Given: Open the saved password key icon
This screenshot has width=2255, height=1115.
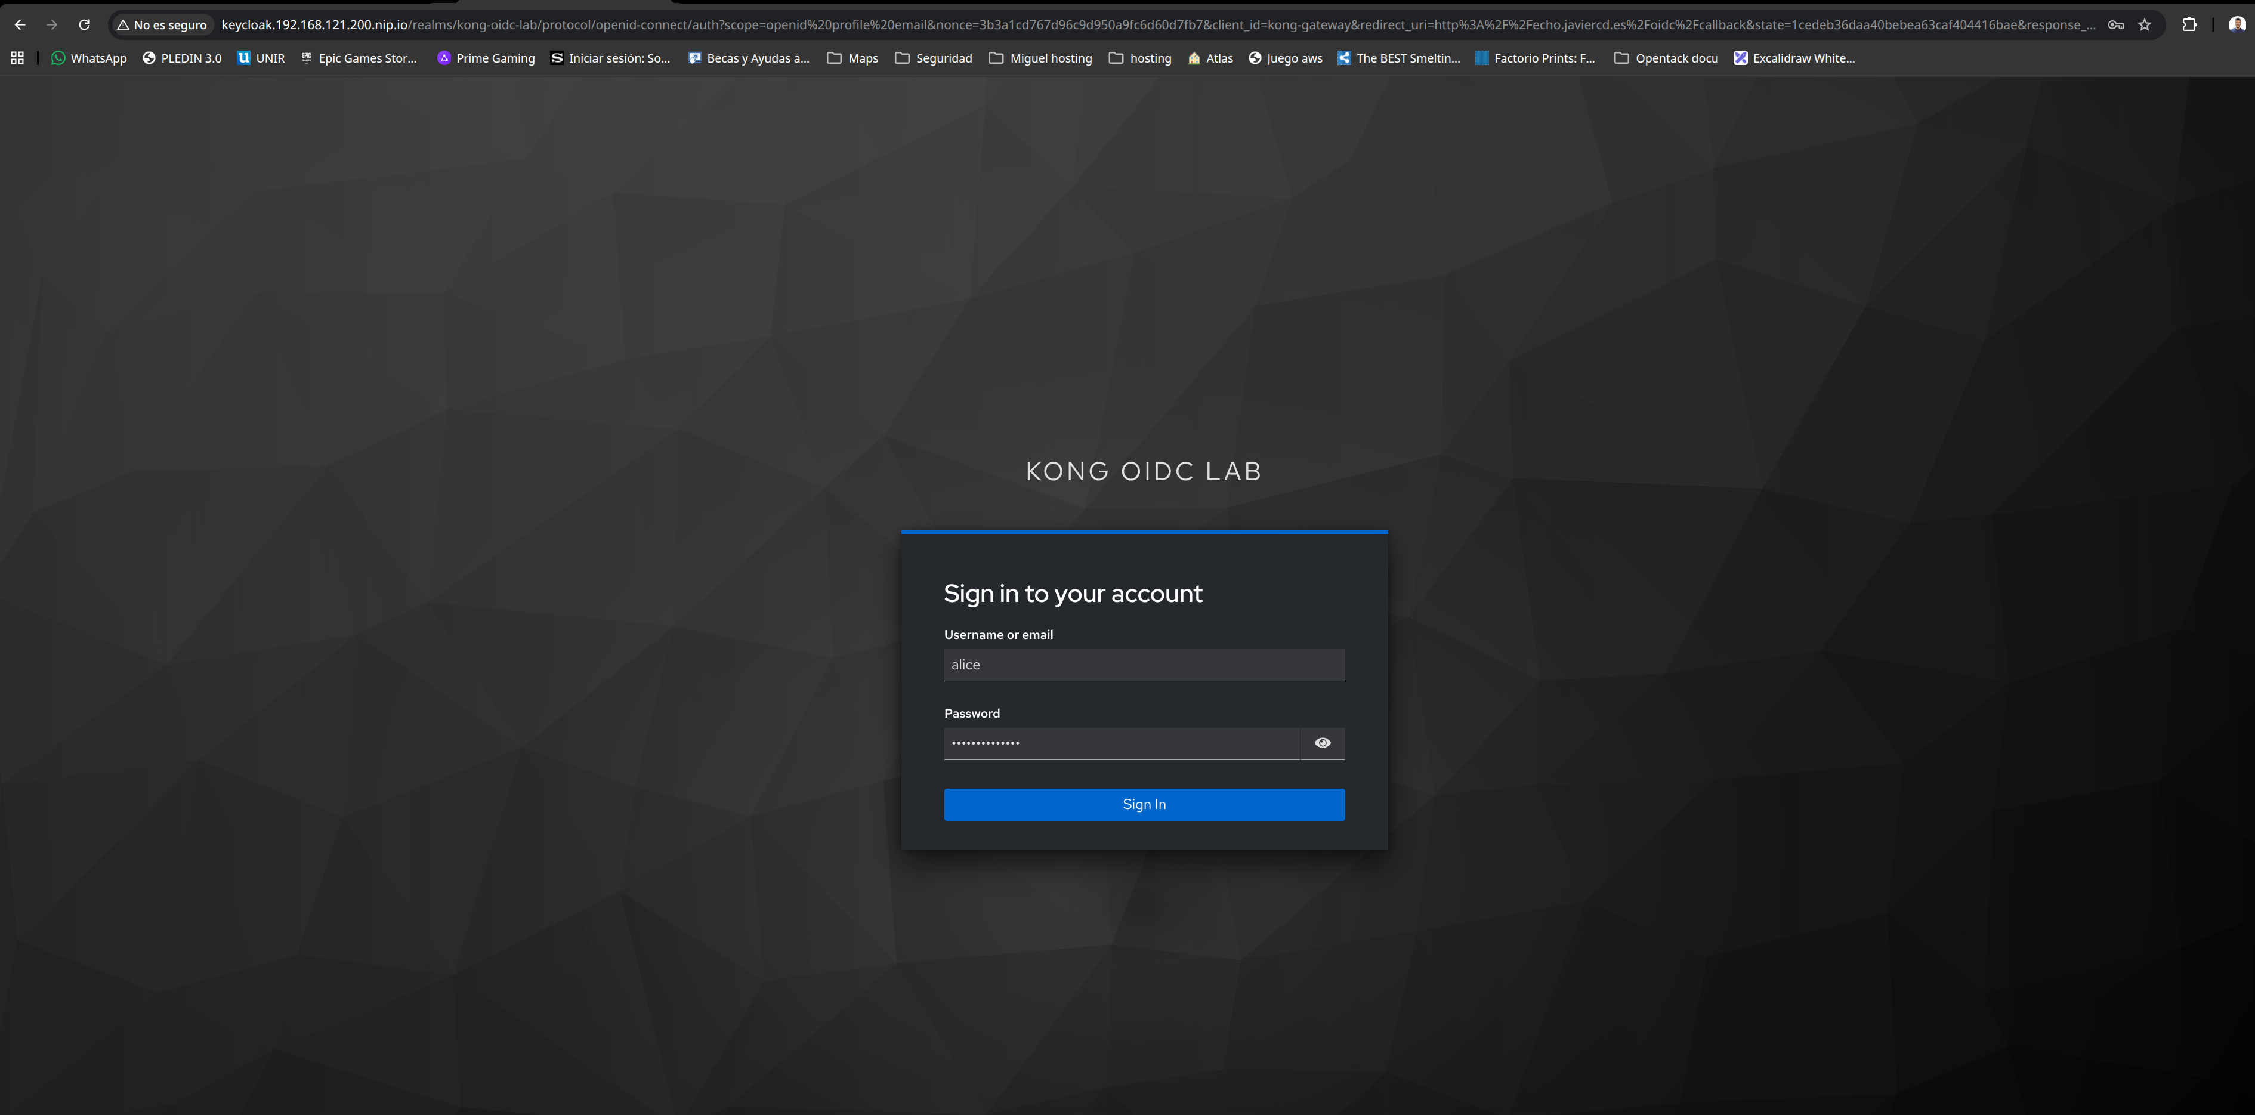Looking at the screenshot, I should [x=2116, y=24].
